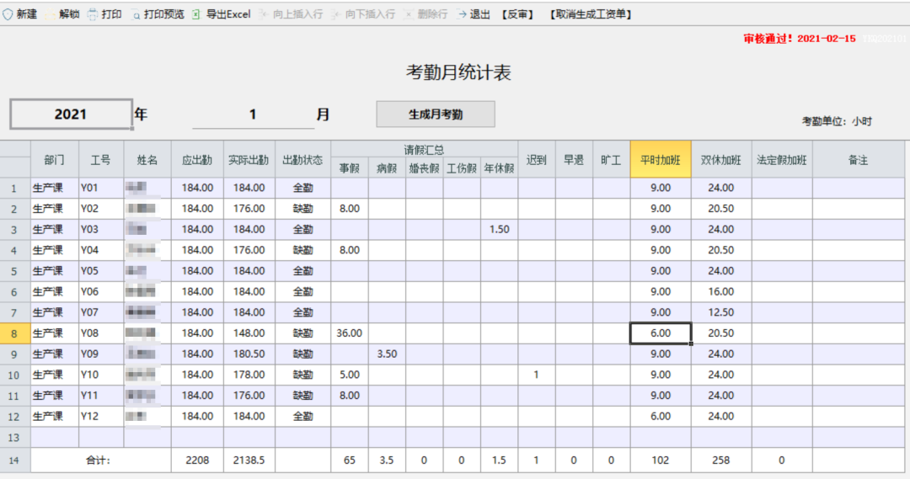Select the 旷工 column header

click(x=611, y=159)
